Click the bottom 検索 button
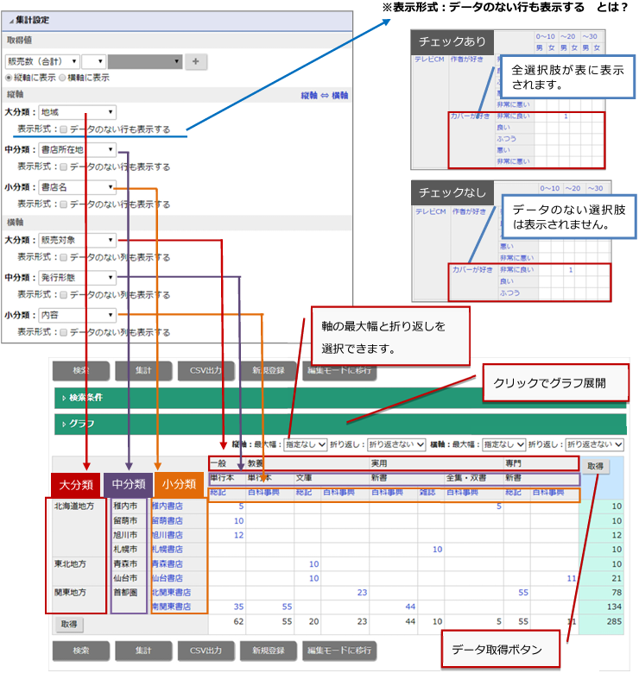The width and height of the screenshot is (639, 673). (81, 651)
